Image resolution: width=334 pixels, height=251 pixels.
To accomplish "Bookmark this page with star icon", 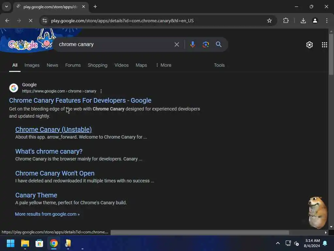I will (x=269, y=21).
